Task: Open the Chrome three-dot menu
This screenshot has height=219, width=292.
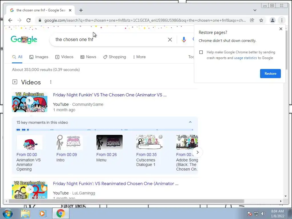Action: 282,20
